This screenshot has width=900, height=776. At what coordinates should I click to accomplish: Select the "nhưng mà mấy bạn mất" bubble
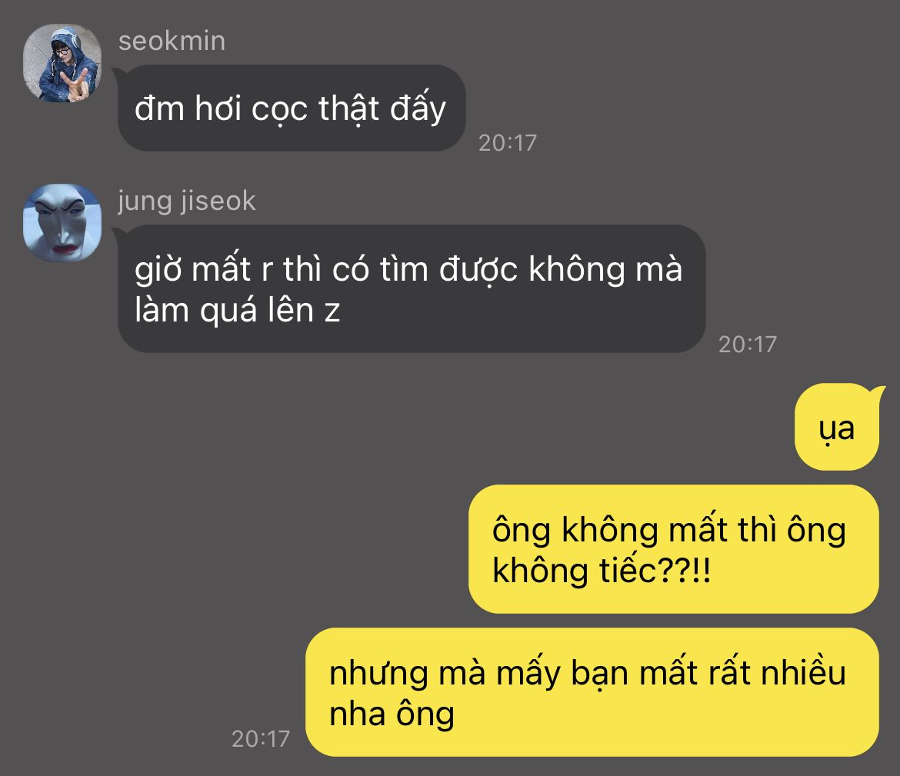pyautogui.click(x=592, y=692)
